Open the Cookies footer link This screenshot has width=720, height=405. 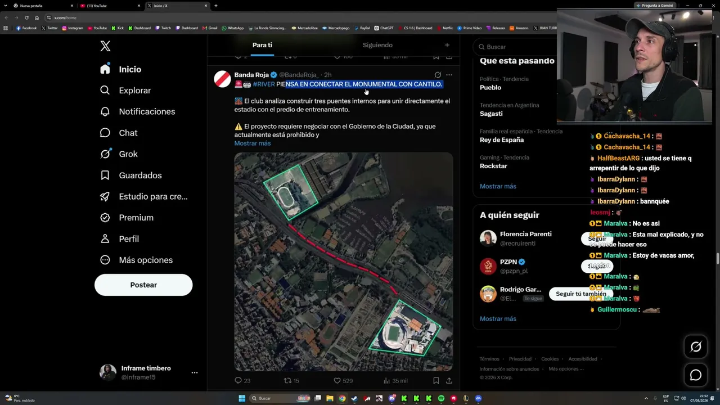tap(550, 359)
